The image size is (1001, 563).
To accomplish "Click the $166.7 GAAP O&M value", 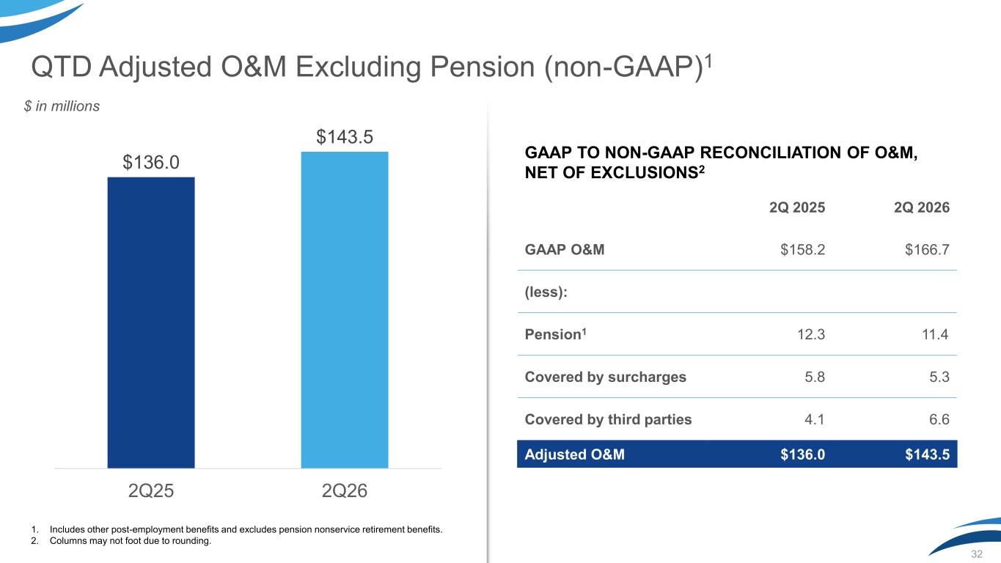I will pos(928,249).
